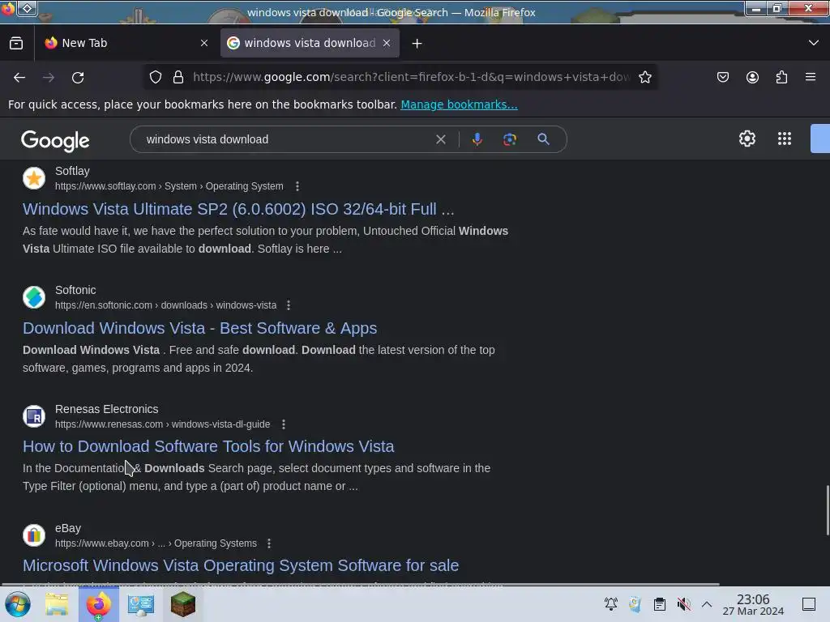Click the padlock site info icon
The height and width of the screenshot is (622, 830).
click(178, 77)
